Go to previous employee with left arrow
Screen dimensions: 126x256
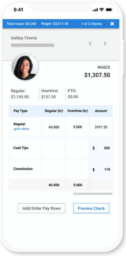(x=90, y=44)
